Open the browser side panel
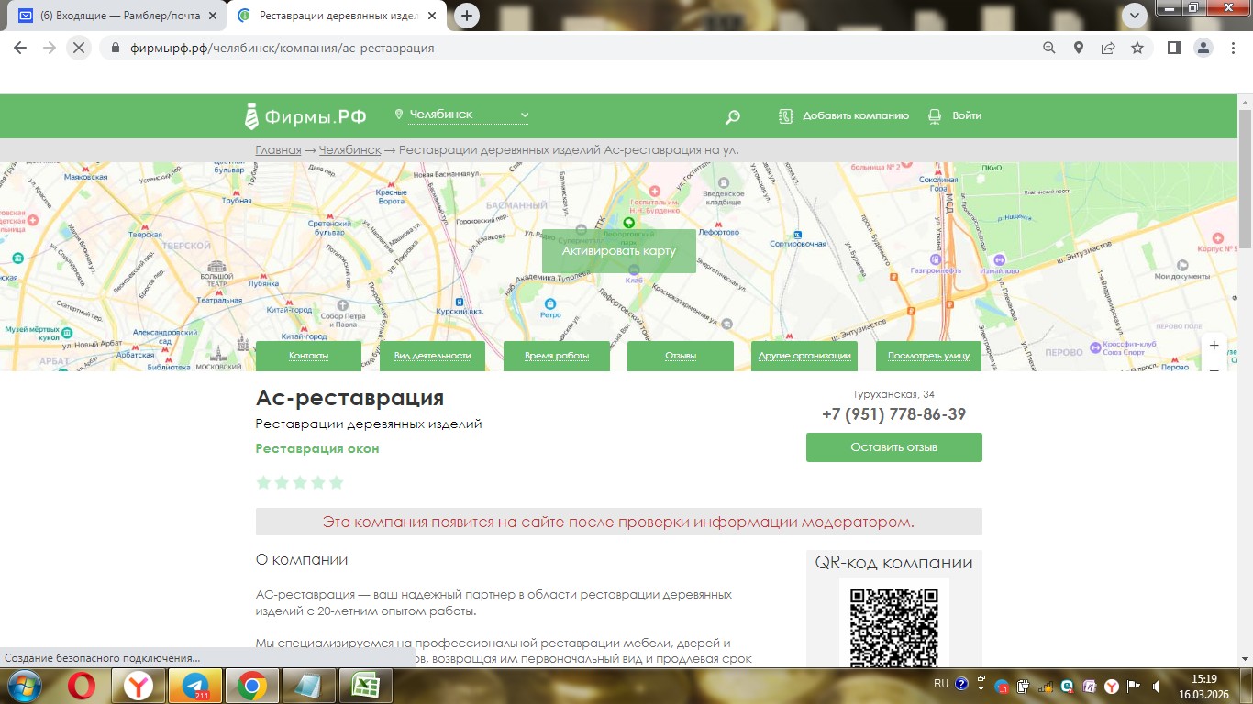This screenshot has width=1253, height=704. (x=1173, y=48)
